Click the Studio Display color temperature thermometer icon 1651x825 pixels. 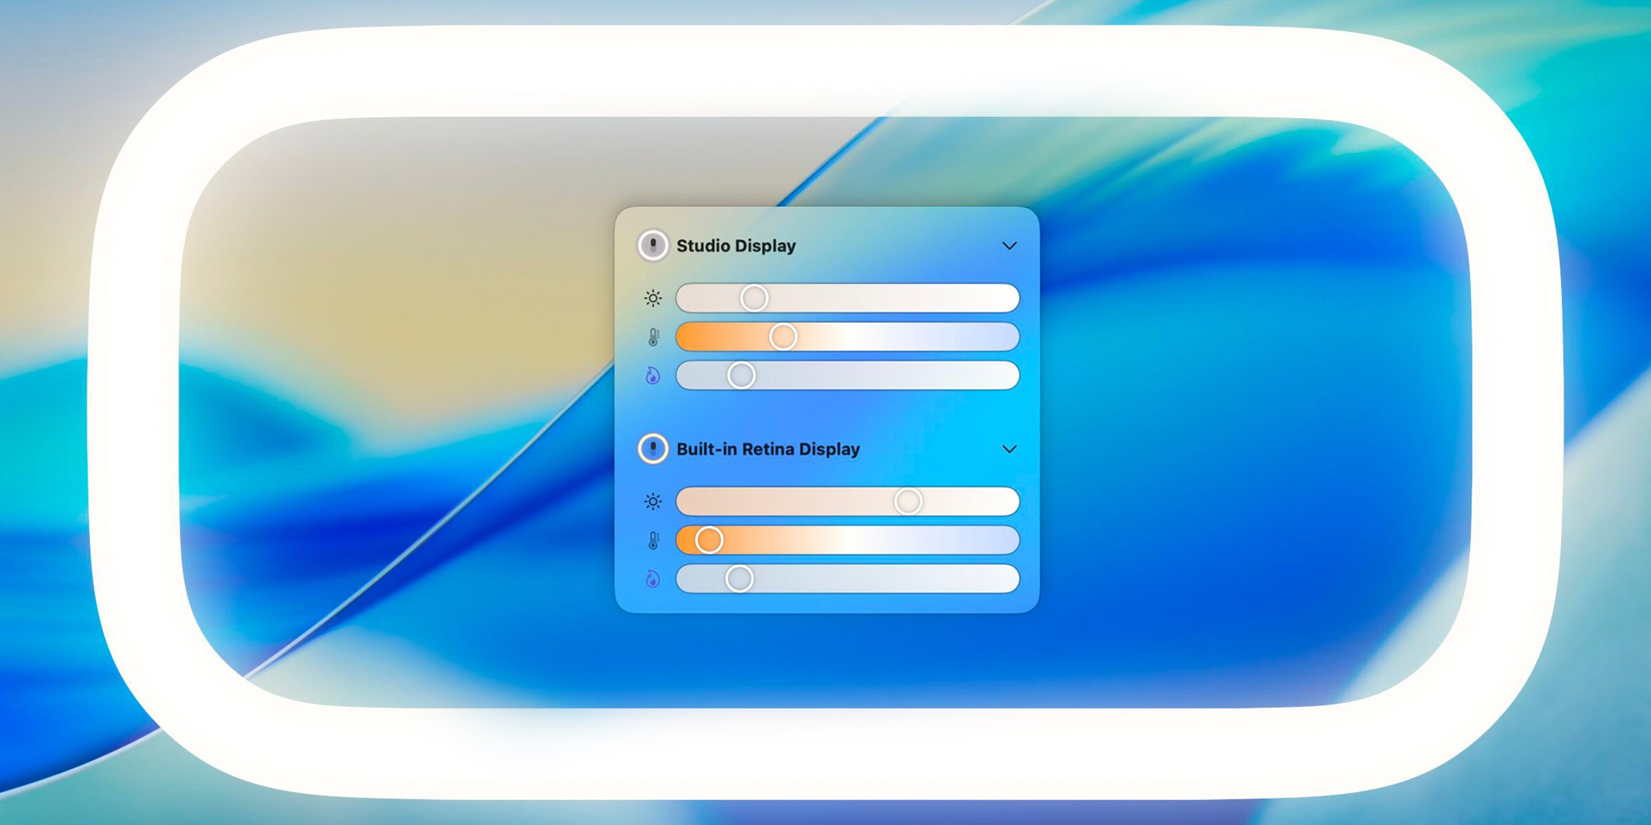click(x=653, y=337)
